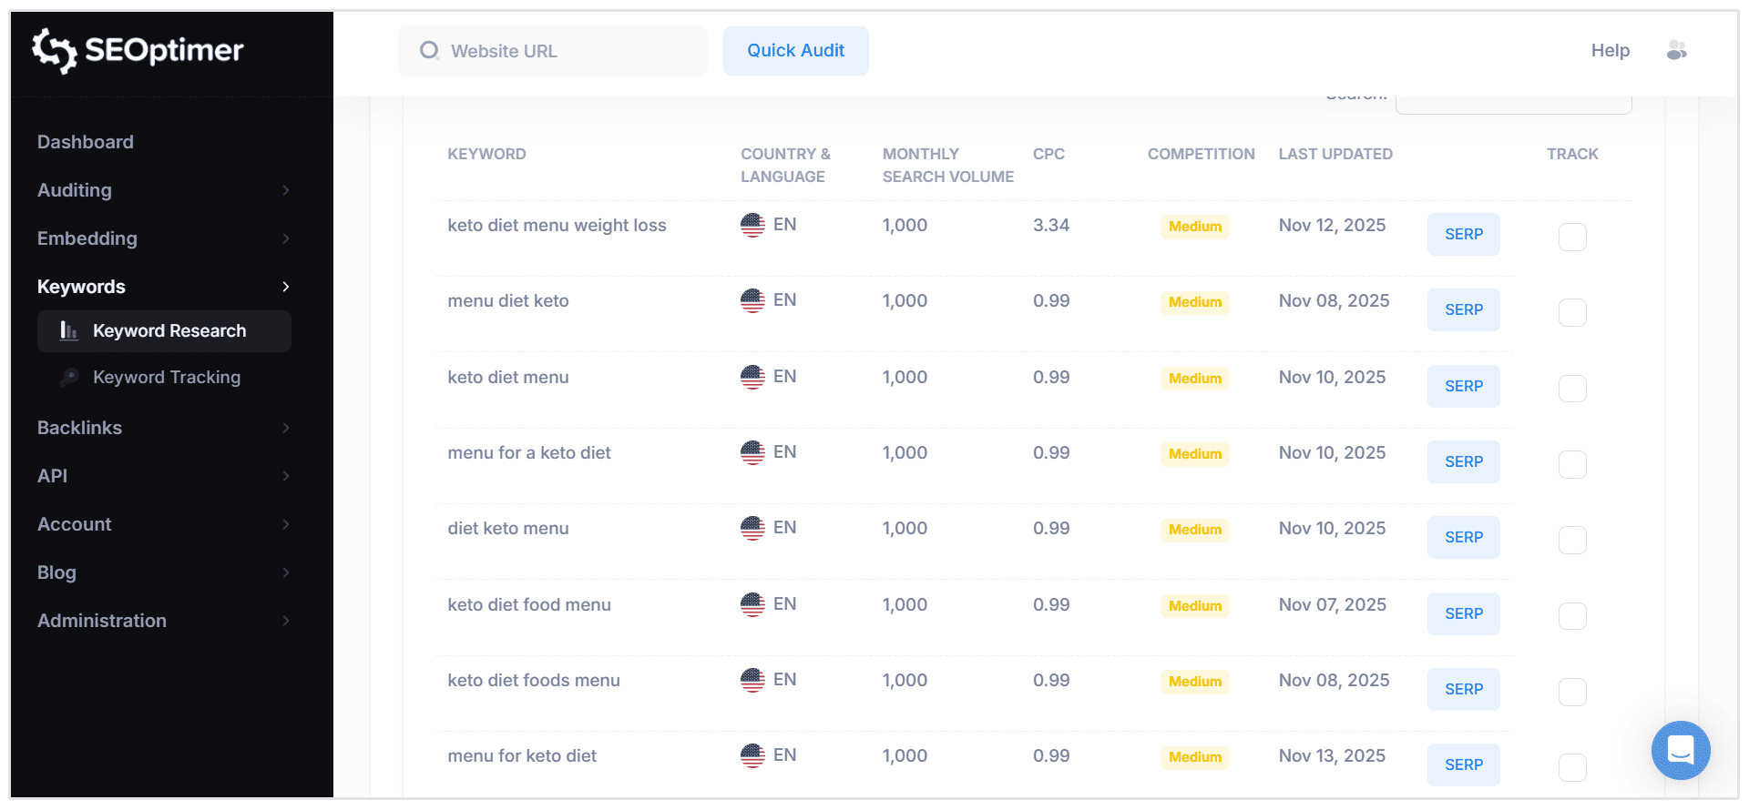Open the user profile icon top right

1676,50
